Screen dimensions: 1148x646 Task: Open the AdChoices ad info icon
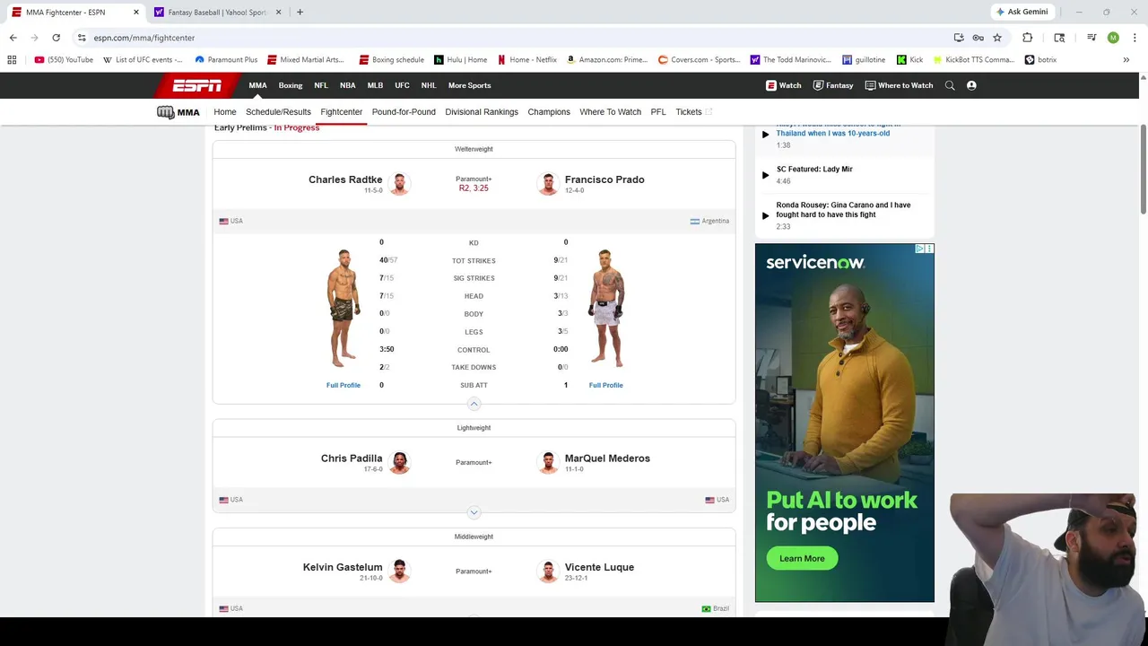pos(920,249)
